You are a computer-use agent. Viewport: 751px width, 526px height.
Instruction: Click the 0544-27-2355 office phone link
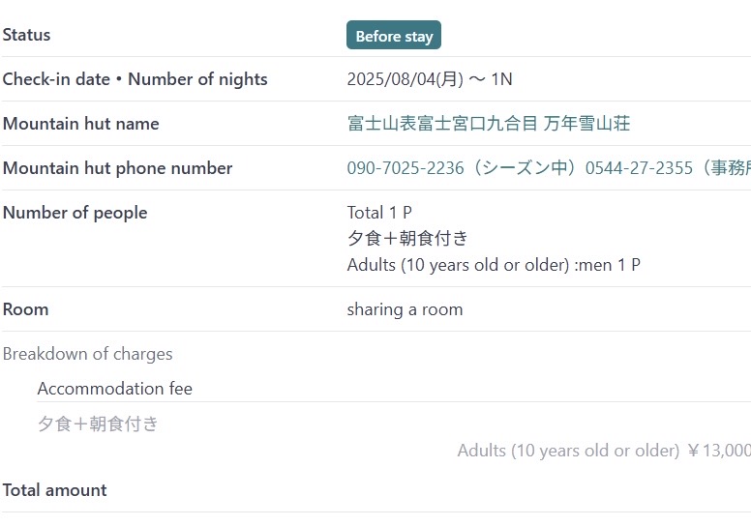[639, 168]
